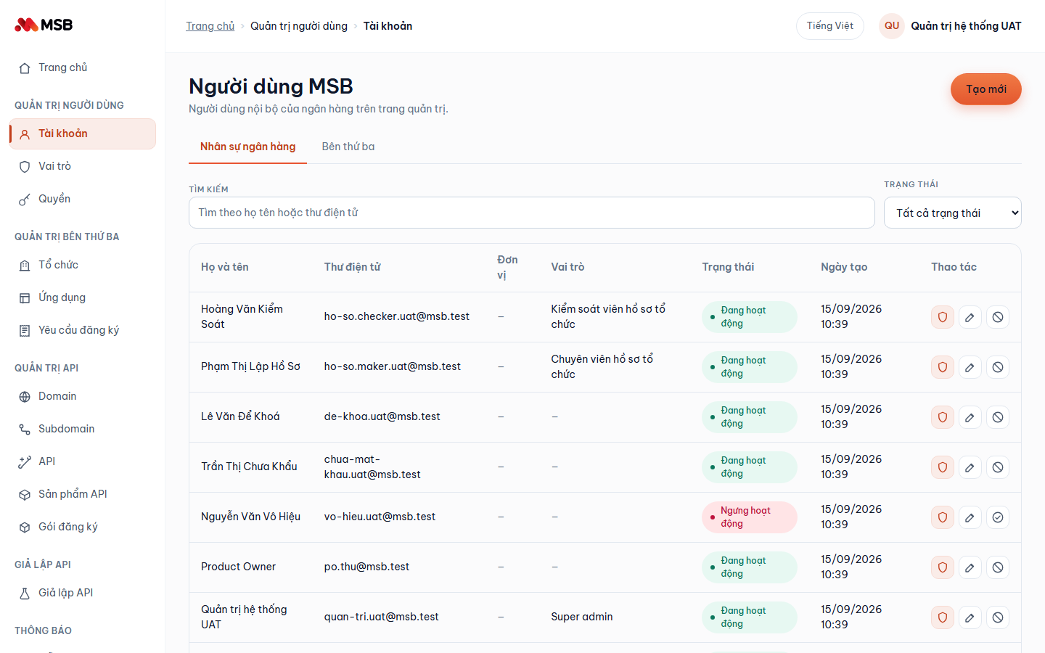Go to Quyền in the sidebar

pos(82,199)
